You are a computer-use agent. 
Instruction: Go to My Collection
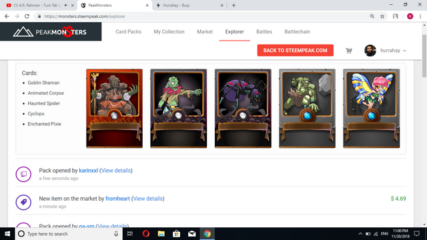(169, 32)
